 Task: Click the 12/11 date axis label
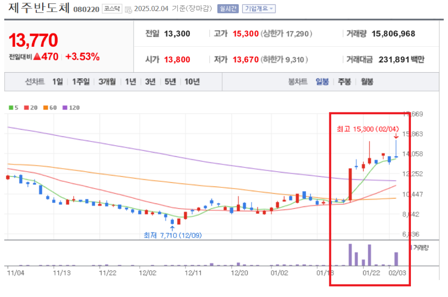193,273
